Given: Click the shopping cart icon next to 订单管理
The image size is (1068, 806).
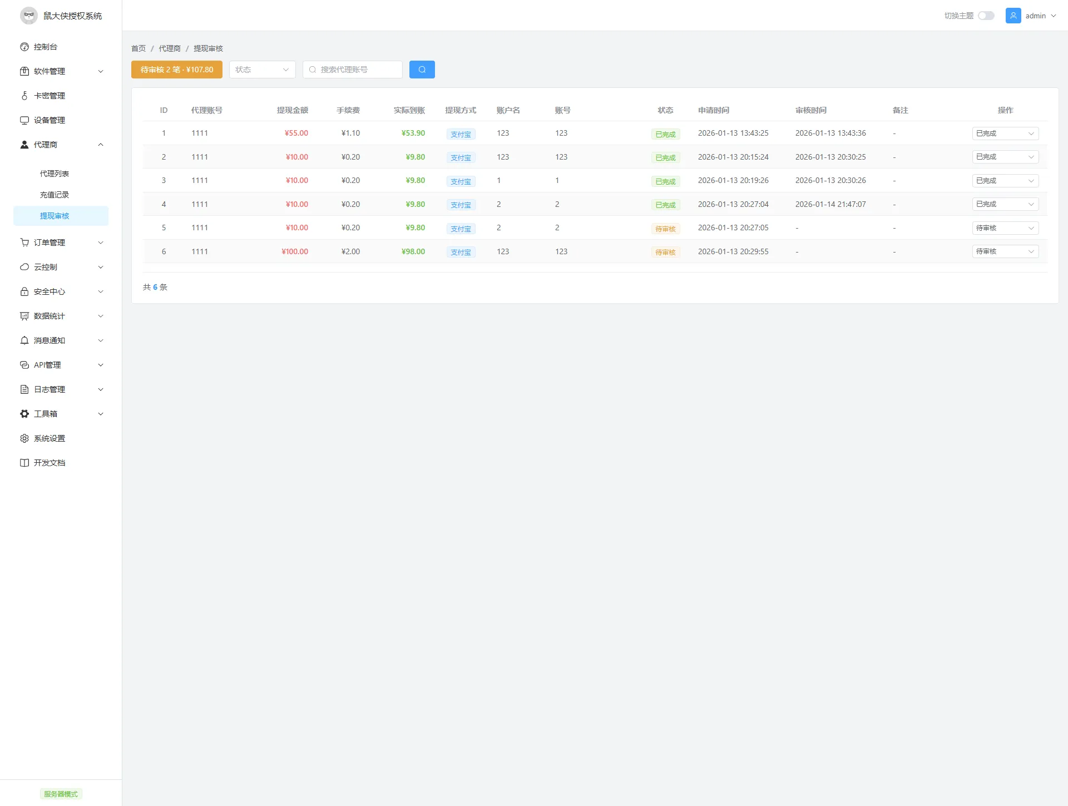Looking at the screenshot, I should point(24,243).
